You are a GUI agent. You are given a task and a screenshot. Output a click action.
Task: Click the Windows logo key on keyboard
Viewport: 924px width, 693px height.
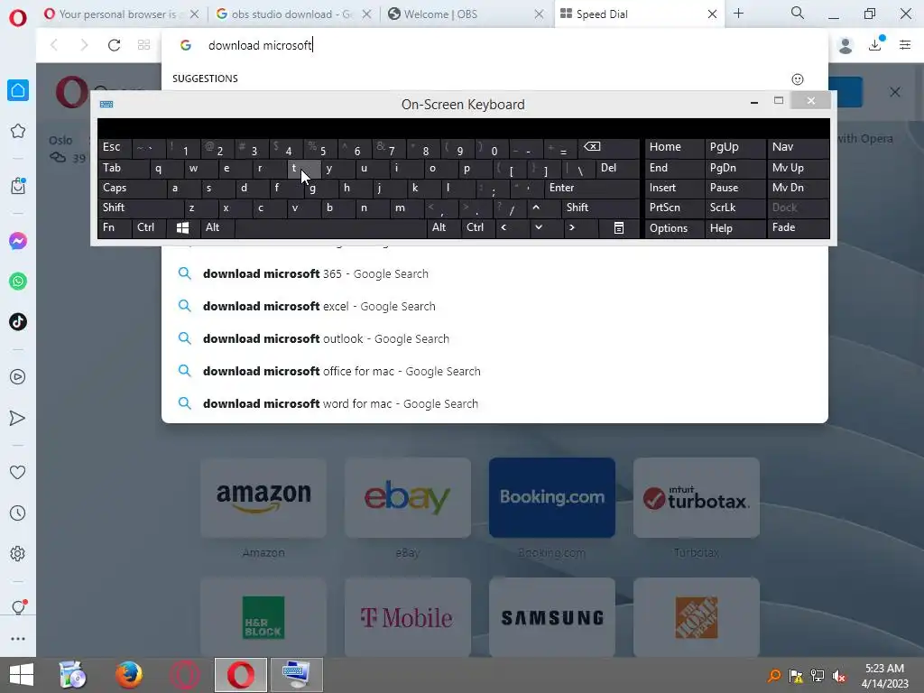click(182, 228)
